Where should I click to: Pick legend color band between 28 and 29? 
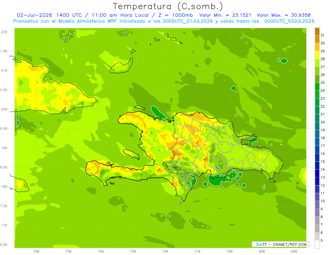tap(317, 55)
